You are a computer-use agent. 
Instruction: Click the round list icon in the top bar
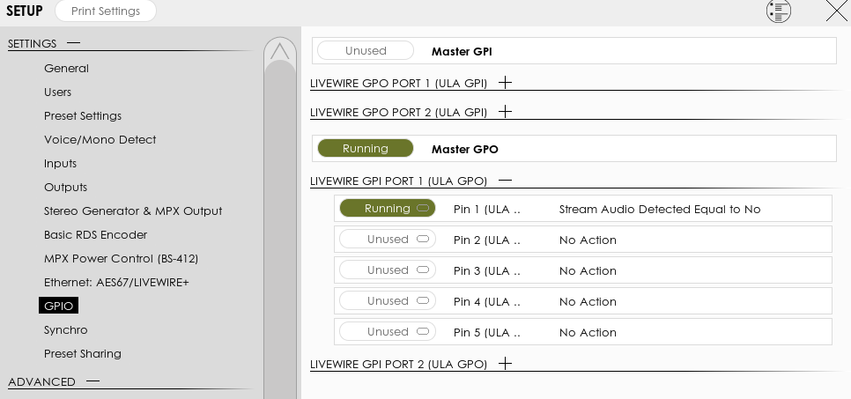tap(778, 11)
